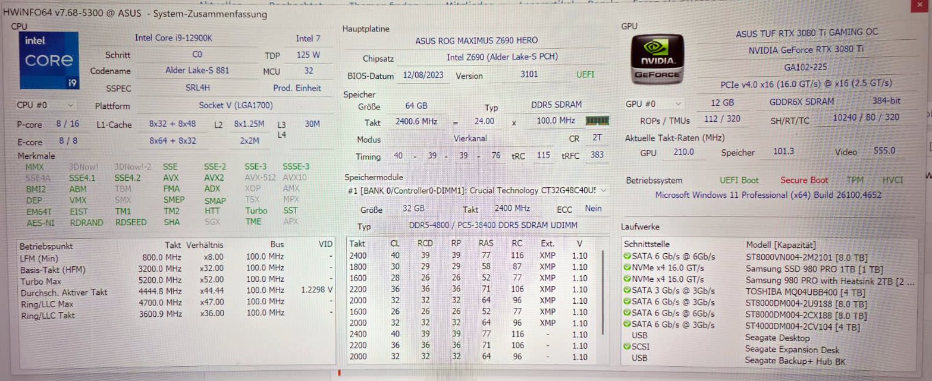932x381 pixels.
Task: Click the PCIe v4.0 x16 link field
Action: tap(806, 84)
